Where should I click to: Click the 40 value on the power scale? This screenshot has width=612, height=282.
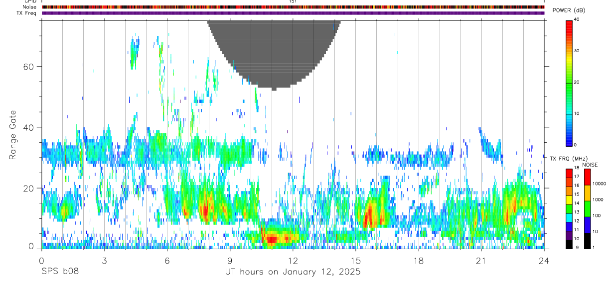577,20
